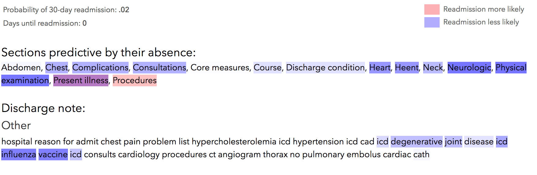Click the 'Discharge condition' section label

pyautogui.click(x=325, y=68)
